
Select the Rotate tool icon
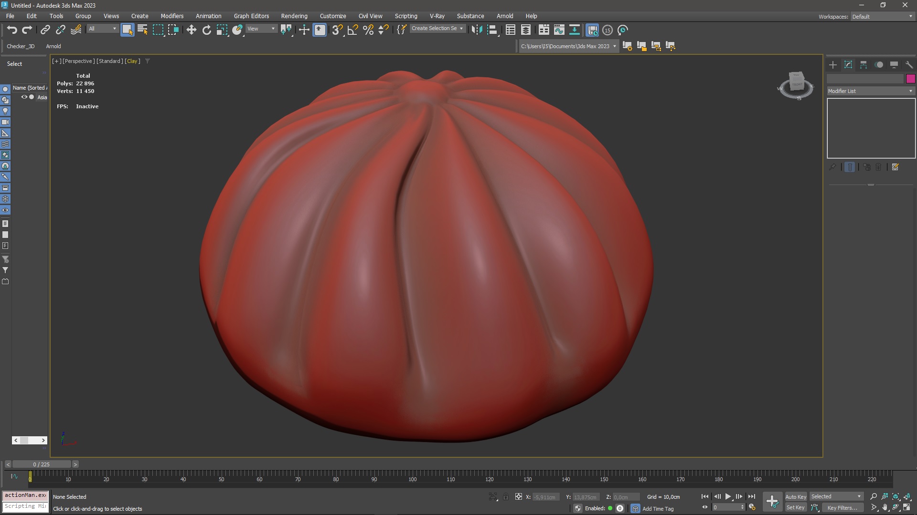pyautogui.click(x=206, y=30)
